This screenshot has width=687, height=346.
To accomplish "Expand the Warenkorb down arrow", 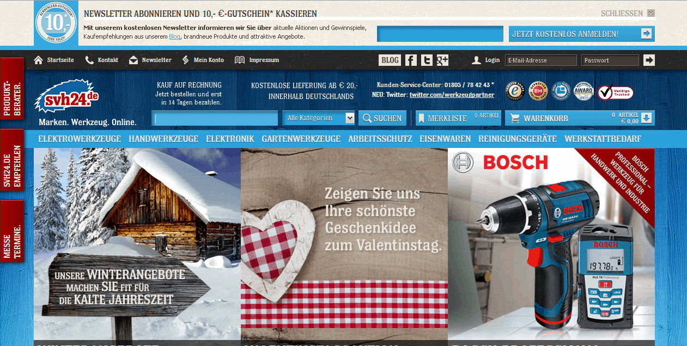I will [x=647, y=118].
